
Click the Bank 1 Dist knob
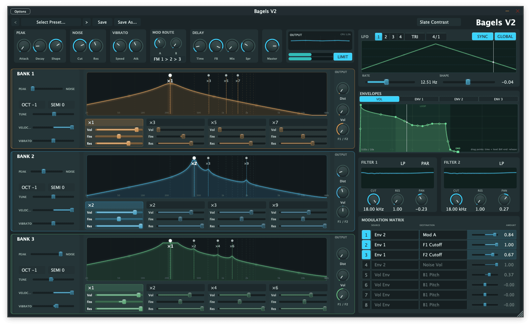click(x=343, y=89)
